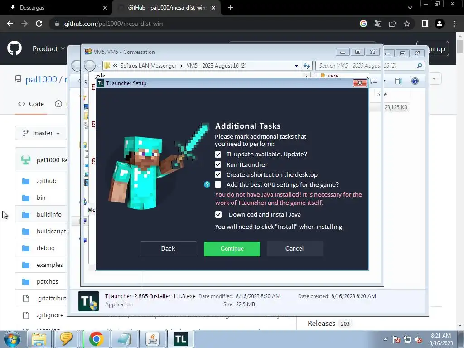Open the master branch dropdown
Viewport: 464px width, 348px height.
[x=41, y=133]
